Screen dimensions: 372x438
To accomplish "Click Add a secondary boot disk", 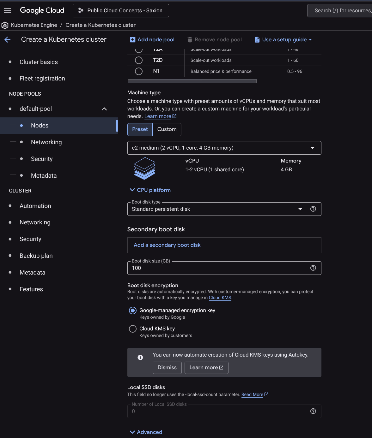I will [x=167, y=245].
